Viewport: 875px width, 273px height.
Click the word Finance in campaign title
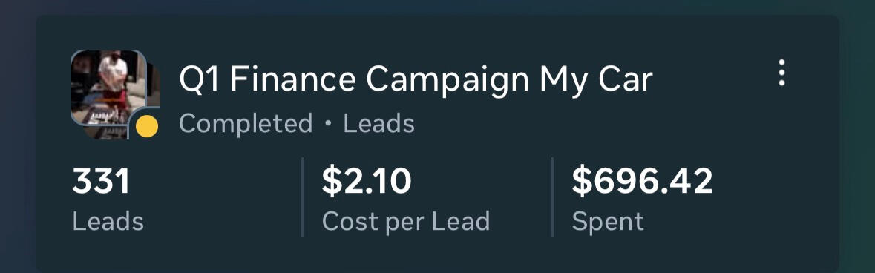point(293,79)
